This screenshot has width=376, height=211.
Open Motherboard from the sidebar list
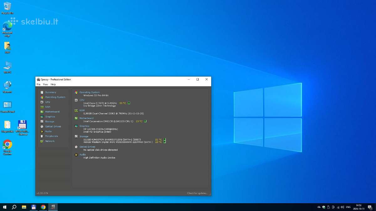(x=52, y=112)
